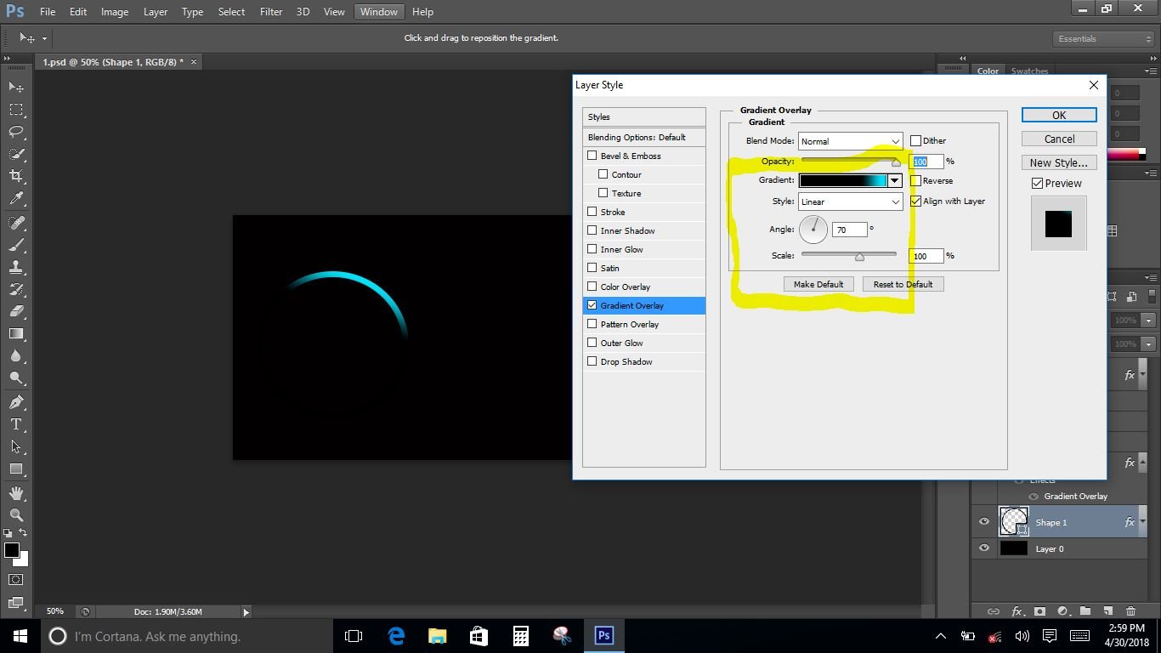Click the OK button
This screenshot has width=1161, height=653.
tap(1059, 115)
